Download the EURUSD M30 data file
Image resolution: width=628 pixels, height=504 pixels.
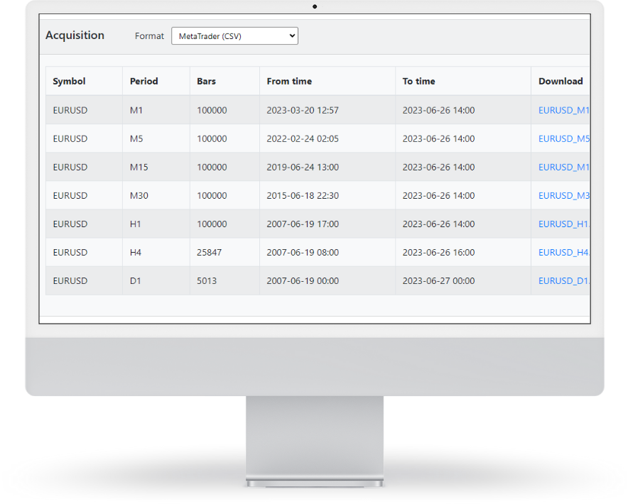pos(564,195)
